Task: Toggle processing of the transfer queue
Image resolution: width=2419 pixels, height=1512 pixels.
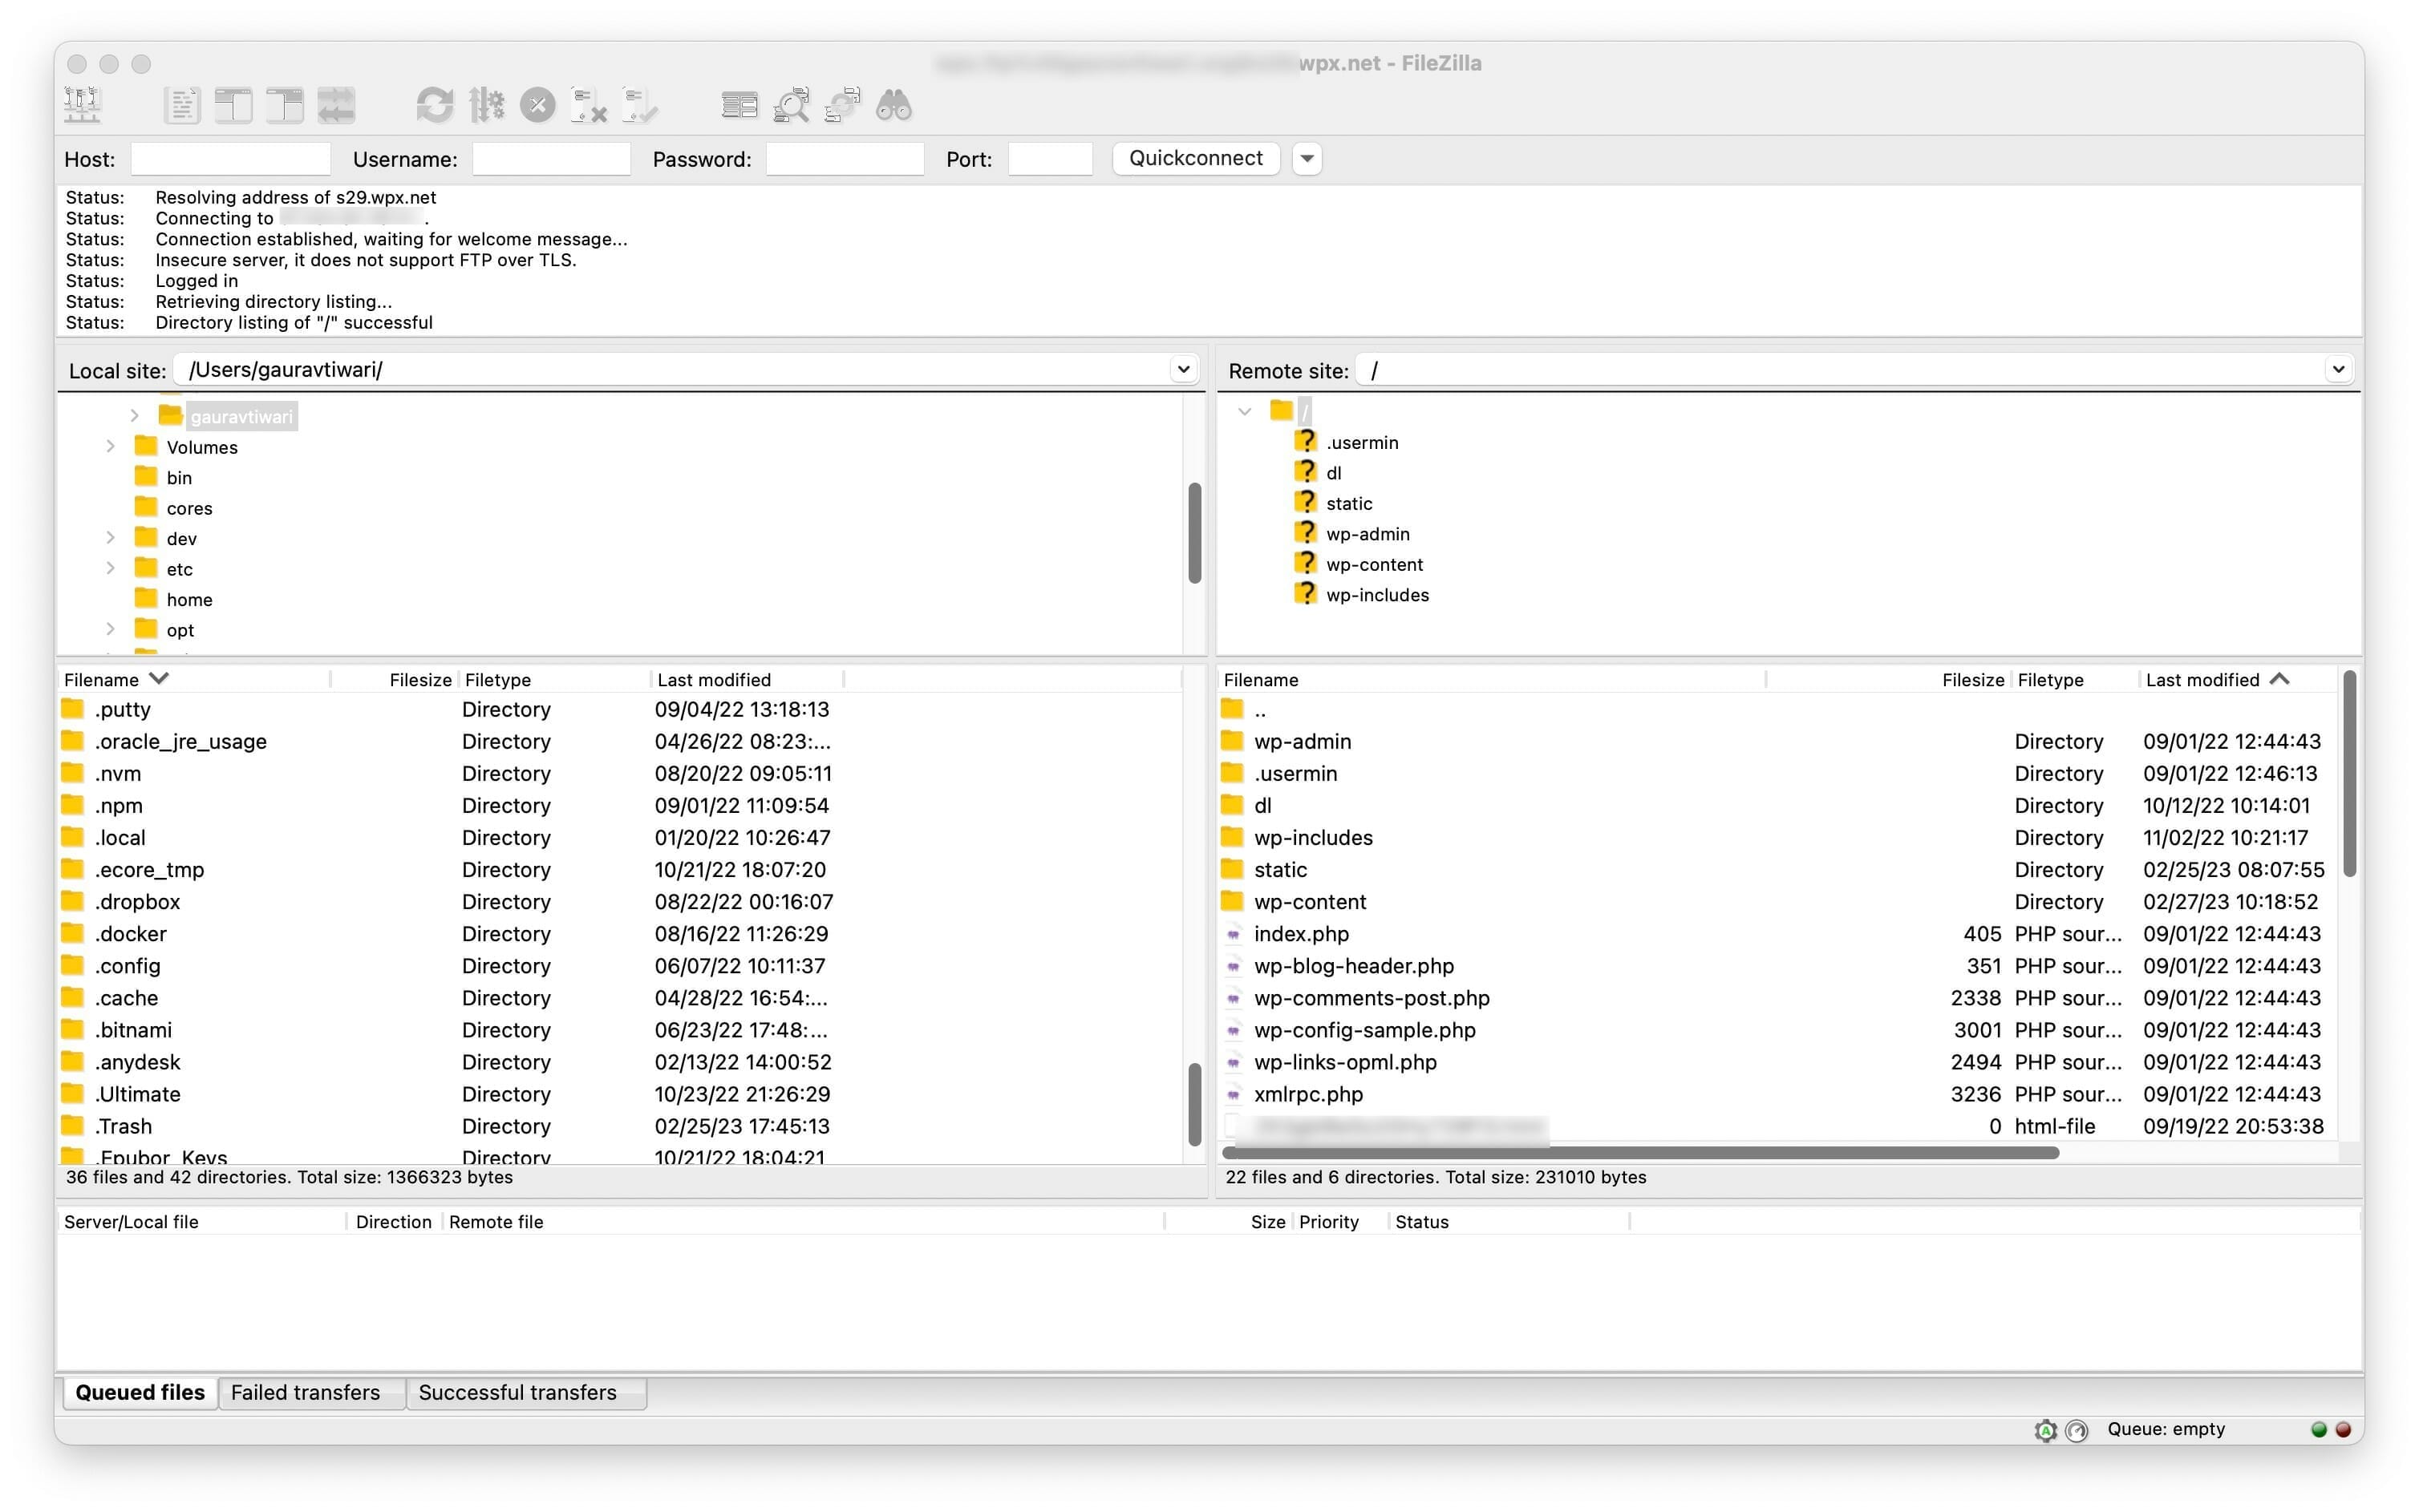Action: [486, 105]
